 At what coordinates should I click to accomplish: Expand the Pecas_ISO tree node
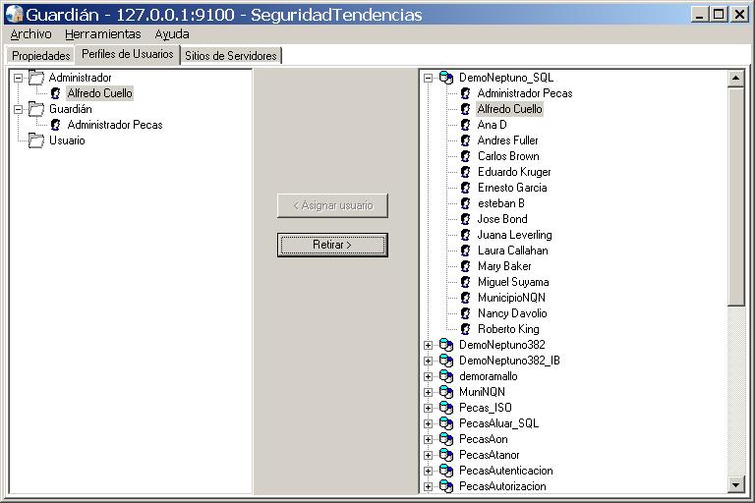point(428,408)
